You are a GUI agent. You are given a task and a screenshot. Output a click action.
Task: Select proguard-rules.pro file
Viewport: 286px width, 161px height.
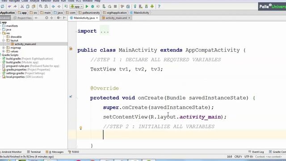pos(31,66)
